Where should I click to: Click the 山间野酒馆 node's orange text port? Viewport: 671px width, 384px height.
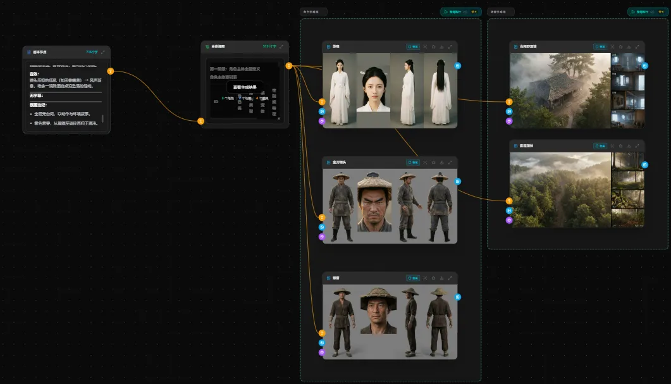pos(509,102)
